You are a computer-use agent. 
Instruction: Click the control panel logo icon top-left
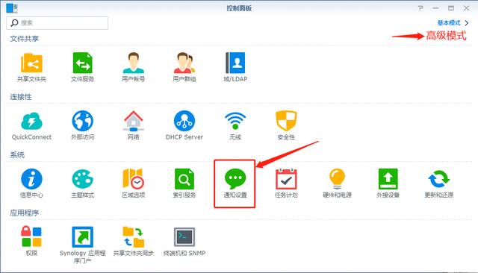pyautogui.click(x=12, y=8)
